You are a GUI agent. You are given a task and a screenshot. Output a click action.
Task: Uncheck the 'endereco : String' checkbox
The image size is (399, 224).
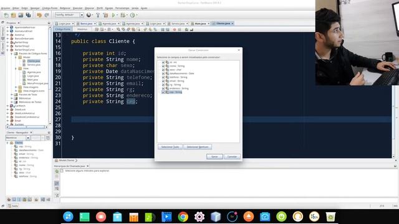pyautogui.click(x=163, y=88)
